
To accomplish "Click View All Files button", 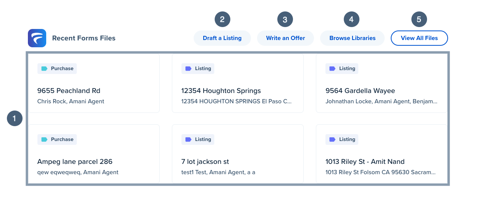I will pos(419,38).
